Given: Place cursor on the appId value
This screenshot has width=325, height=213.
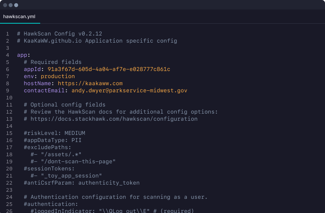Looking at the screenshot, I should coord(109,69).
